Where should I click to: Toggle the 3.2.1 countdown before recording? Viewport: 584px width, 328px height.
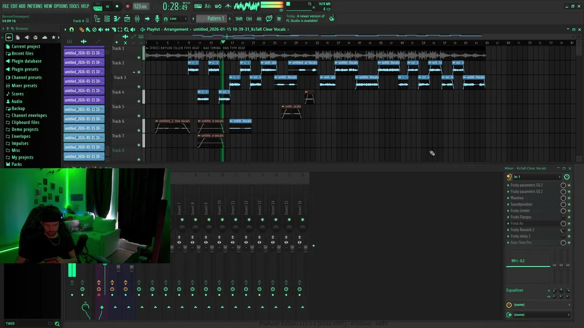(208, 6)
